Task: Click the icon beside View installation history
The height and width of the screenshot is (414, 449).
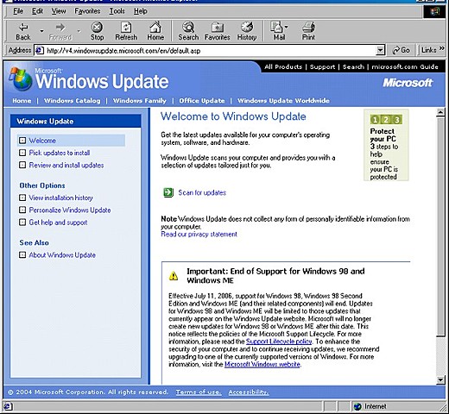Action: (22, 198)
